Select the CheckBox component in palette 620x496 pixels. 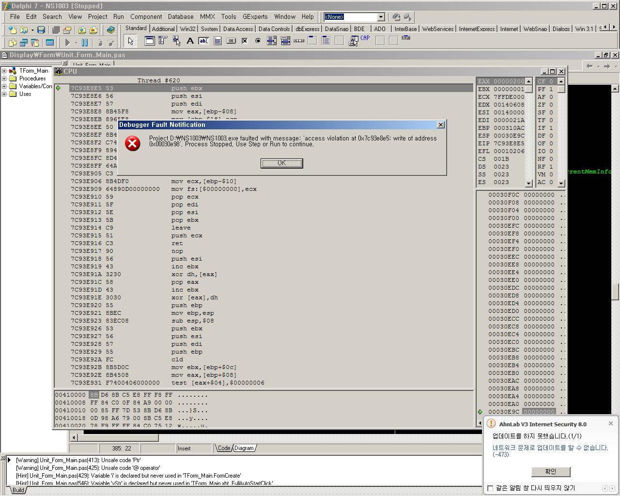[245, 41]
